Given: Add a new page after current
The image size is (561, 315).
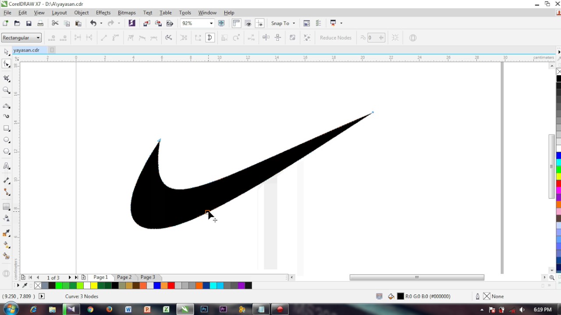Looking at the screenshot, I should click(x=83, y=277).
